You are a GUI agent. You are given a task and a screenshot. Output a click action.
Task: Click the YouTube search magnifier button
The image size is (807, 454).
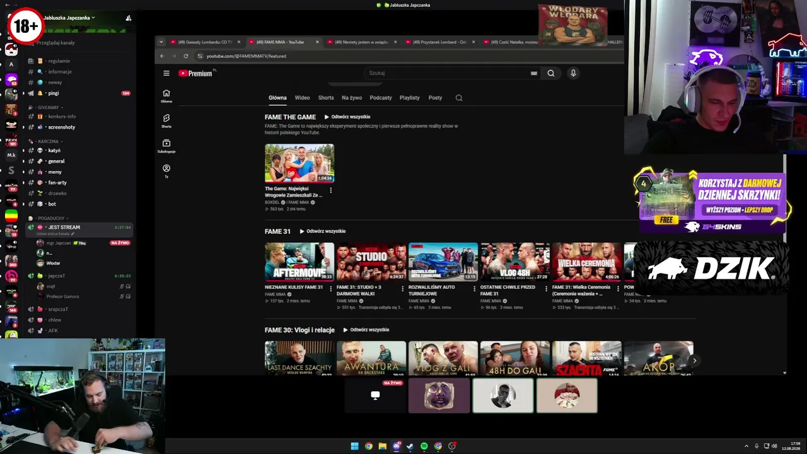(551, 73)
